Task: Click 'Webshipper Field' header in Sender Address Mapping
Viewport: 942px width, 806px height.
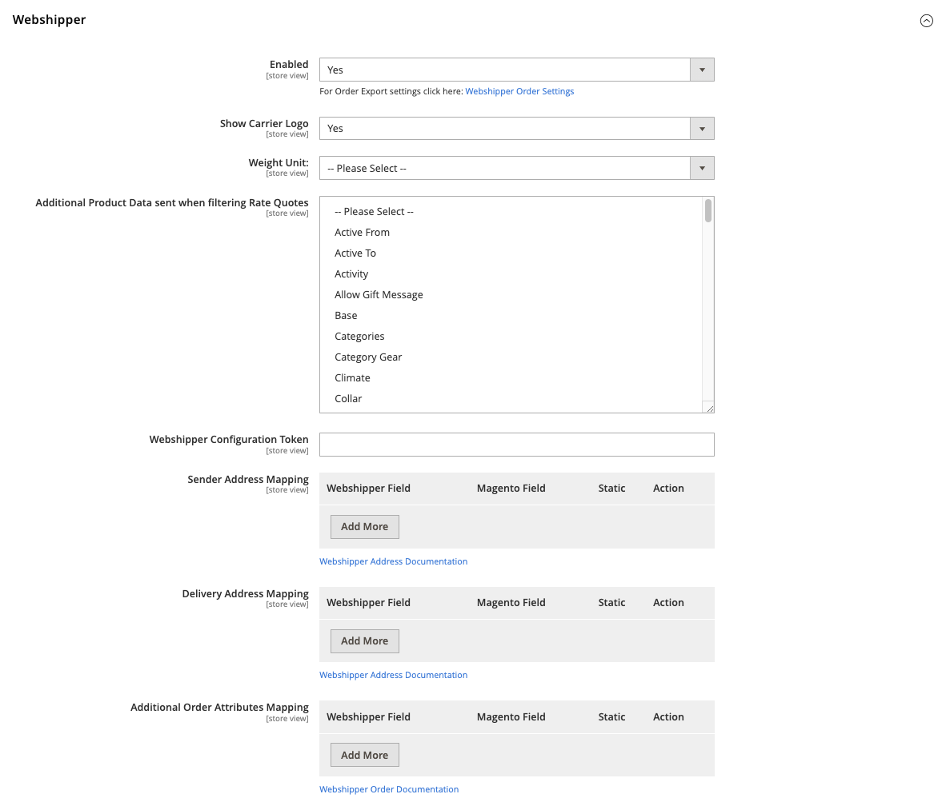Action: (x=368, y=489)
